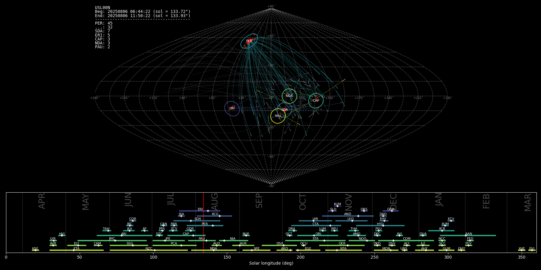Click the SDA radiant label on the sky map
The height and width of the screenshot is (270, 541).
285,110
